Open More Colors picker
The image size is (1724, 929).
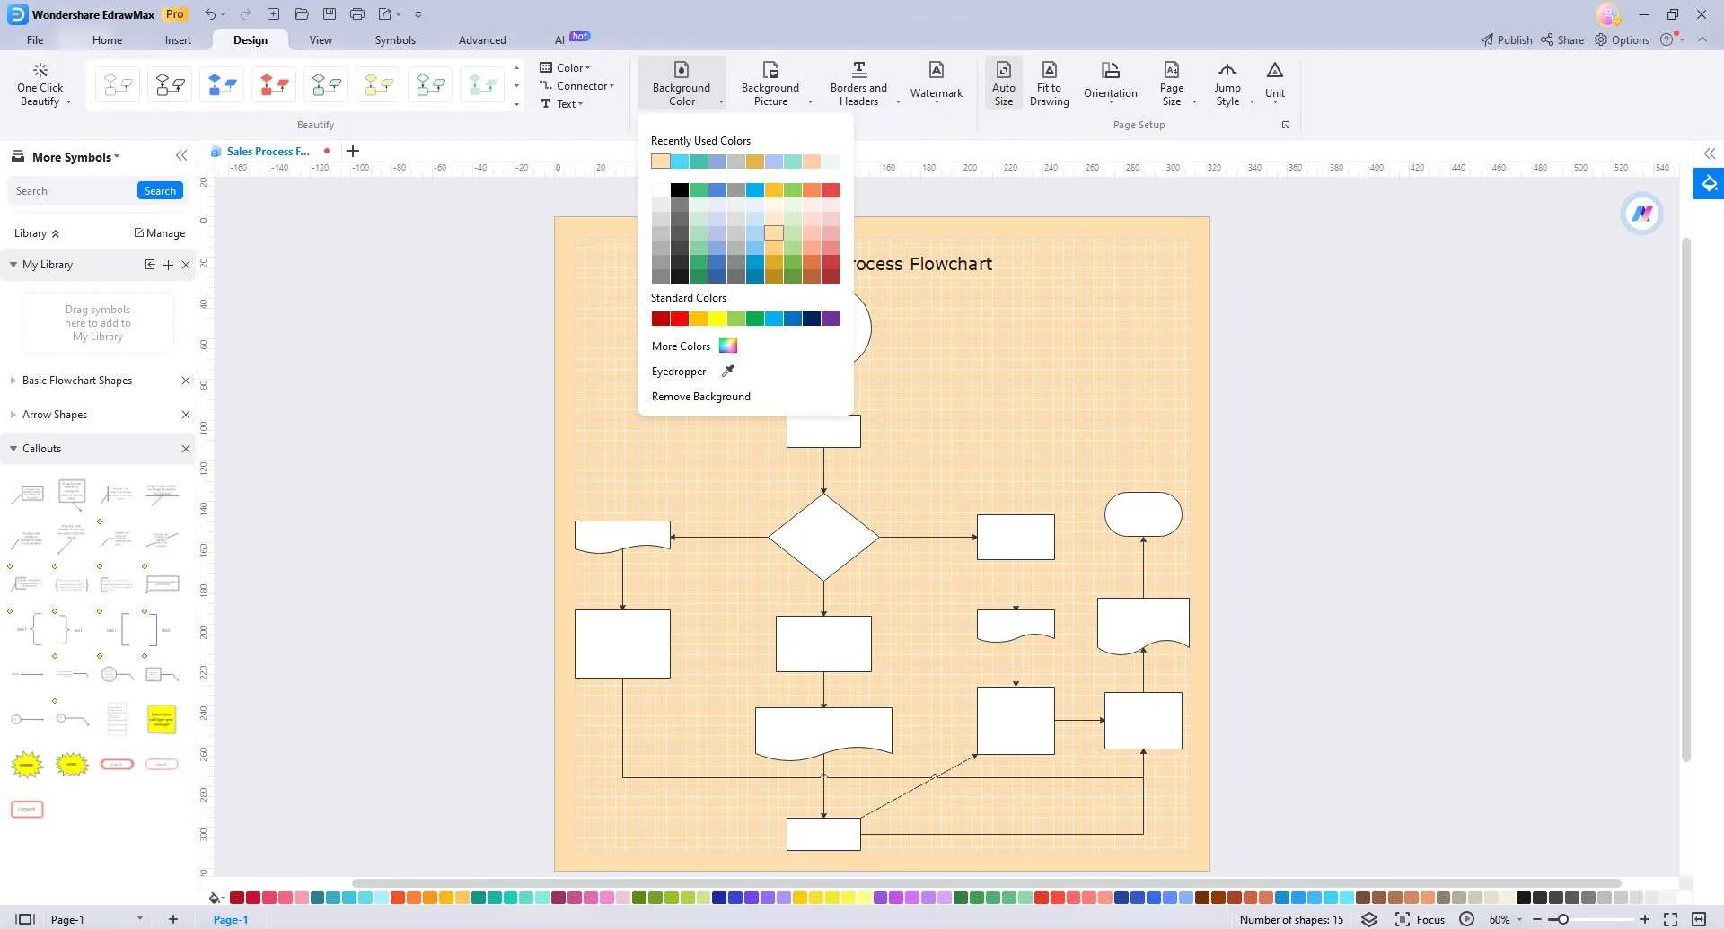(694, 346)
